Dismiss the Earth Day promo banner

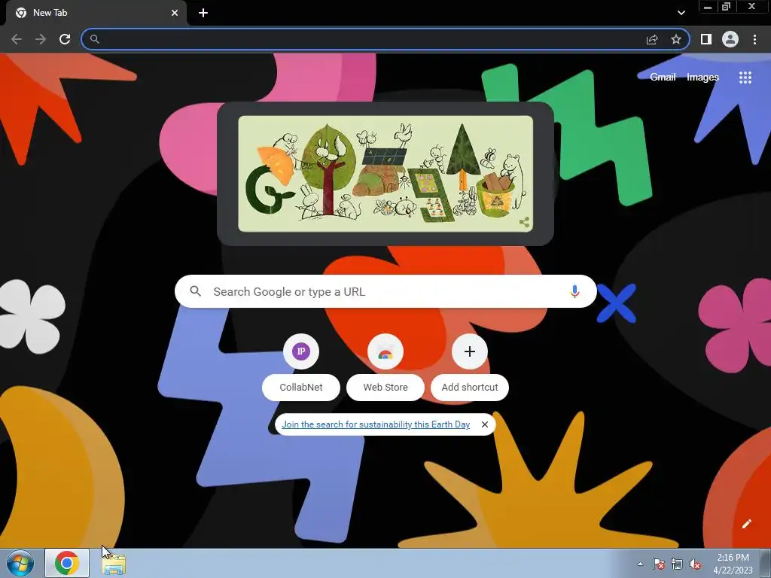485,424
